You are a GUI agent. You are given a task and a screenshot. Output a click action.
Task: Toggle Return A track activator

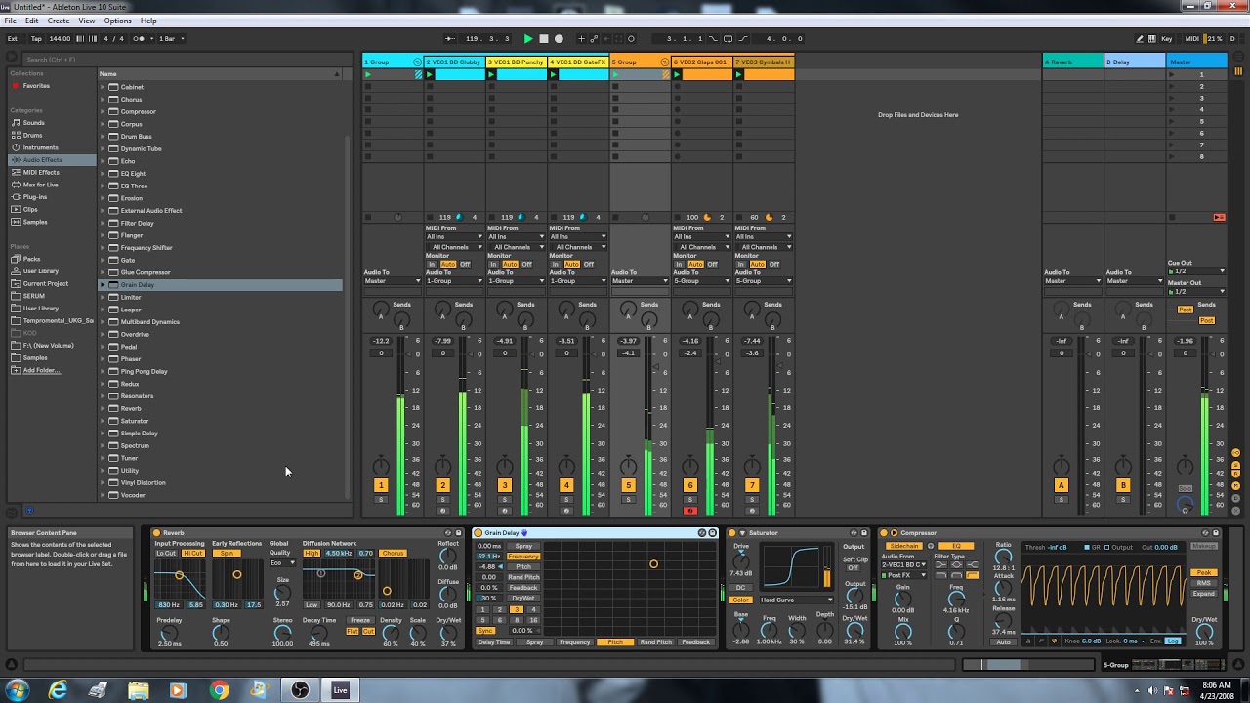[x=1062, y=485]
